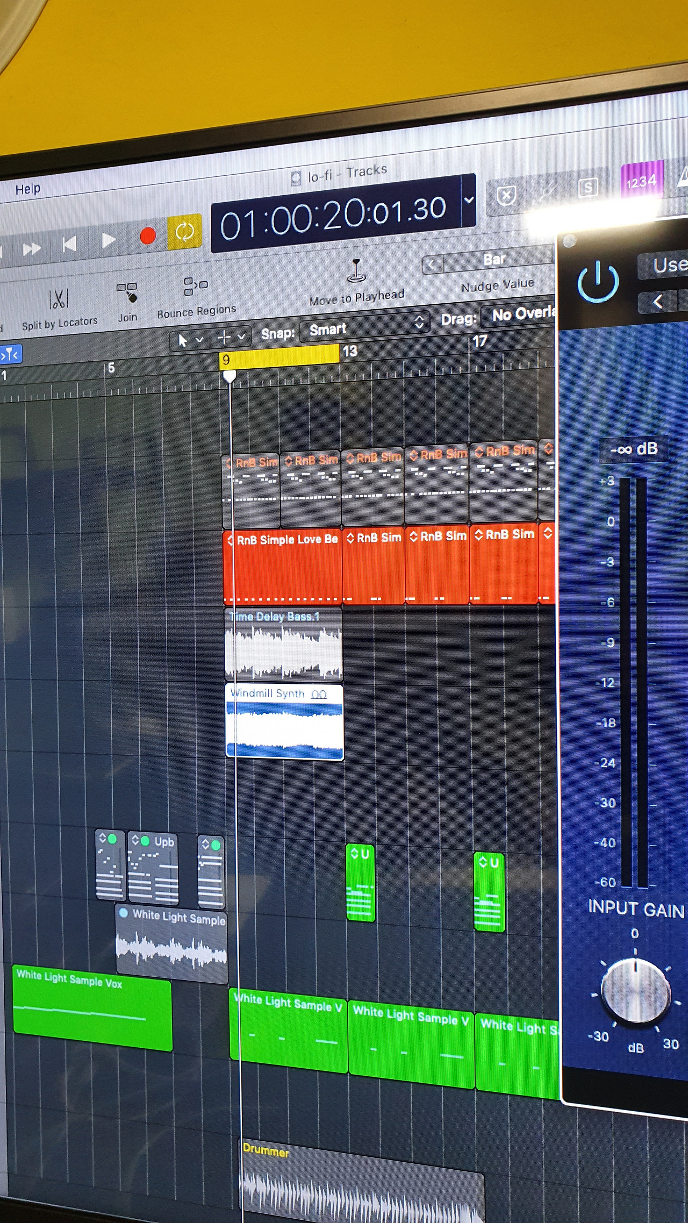The height and width of the screenshot is (1223, 688).
Task: Click the red Record button
Action: [x=147, y=235]
